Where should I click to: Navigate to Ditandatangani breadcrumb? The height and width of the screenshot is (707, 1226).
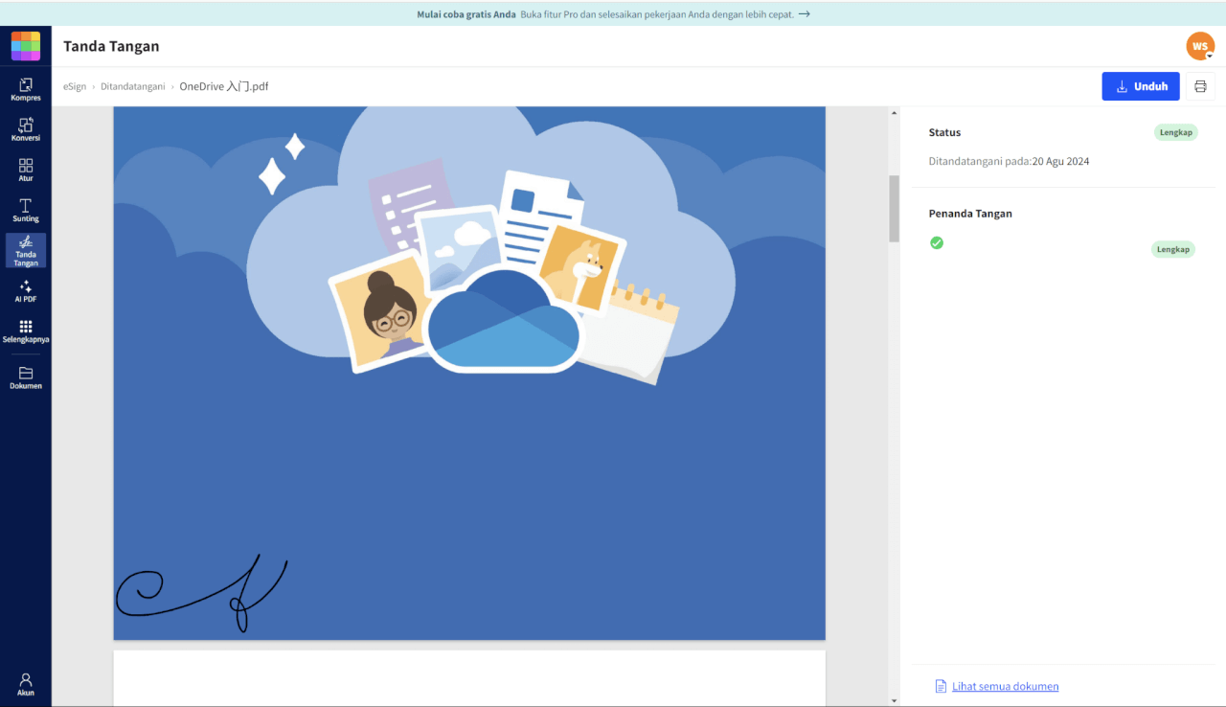click(x=132, y=86)
